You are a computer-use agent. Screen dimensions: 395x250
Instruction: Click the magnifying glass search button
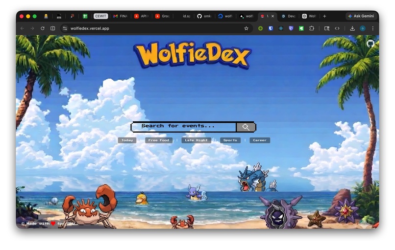(246, 127)
